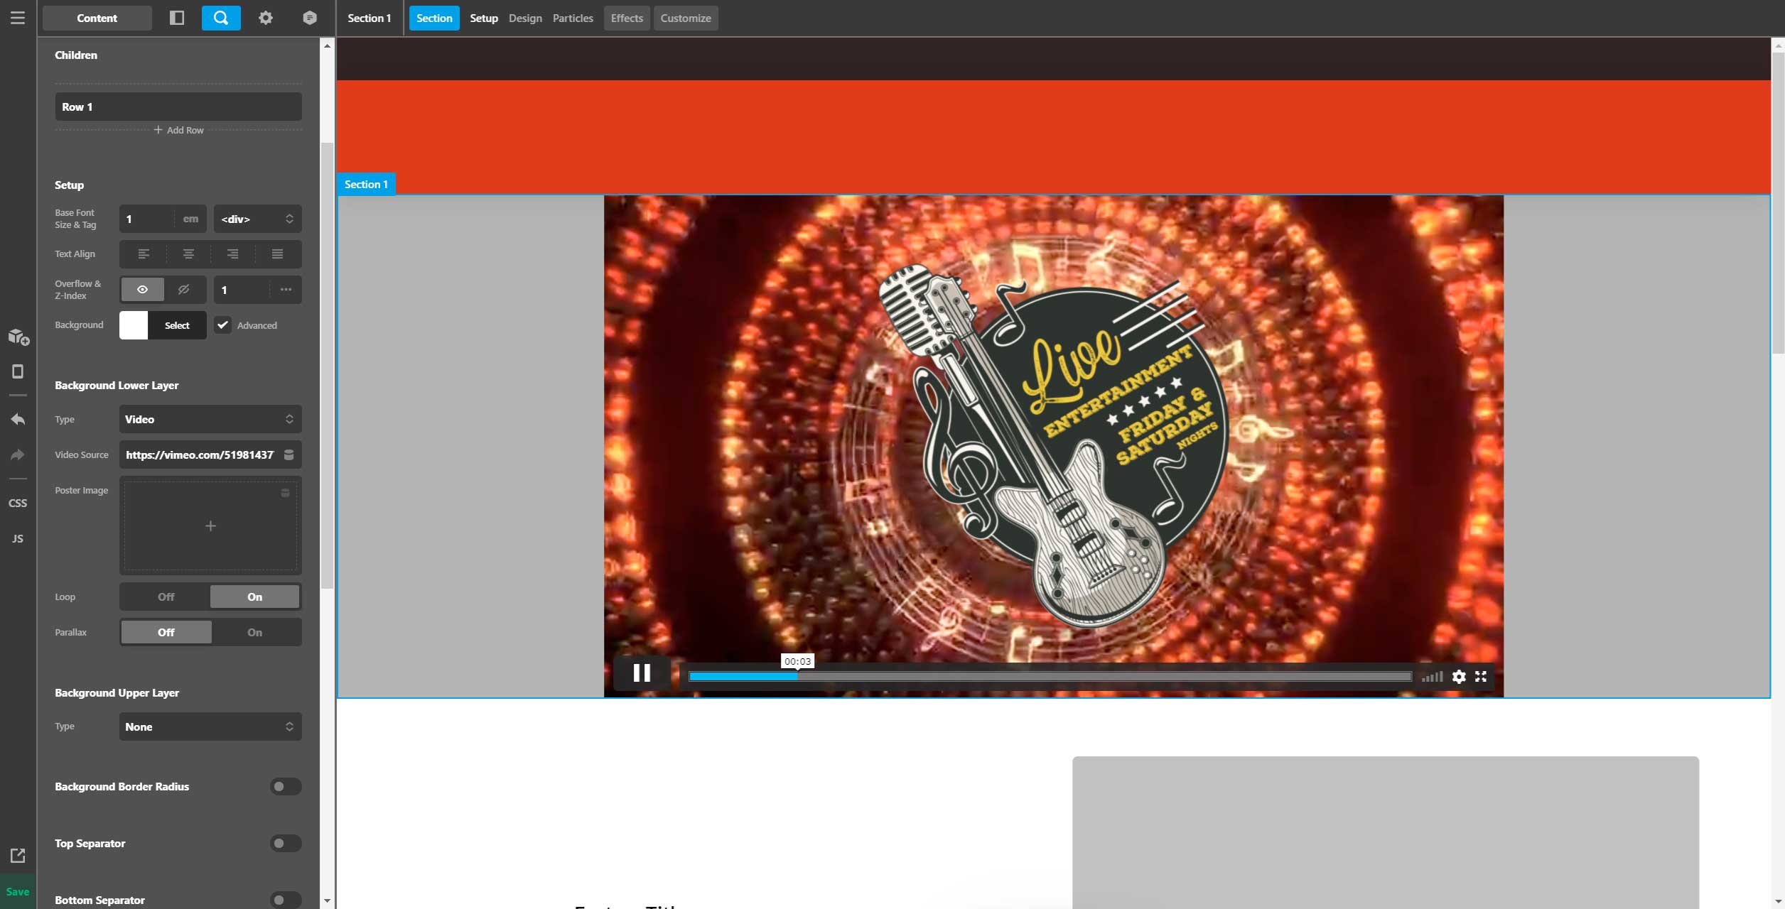Viewport: 1785px width, 909px height.
Task: Select the Section 1 canvas tag
Action: tap(367, 184)
